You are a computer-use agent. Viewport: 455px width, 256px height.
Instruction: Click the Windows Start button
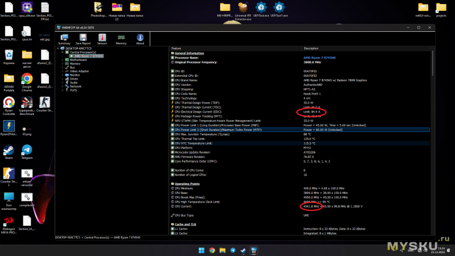[x=200, y=250]
